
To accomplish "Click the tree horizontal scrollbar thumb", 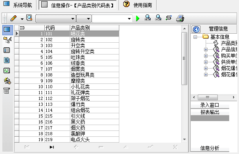I will [x=208, y=97].
